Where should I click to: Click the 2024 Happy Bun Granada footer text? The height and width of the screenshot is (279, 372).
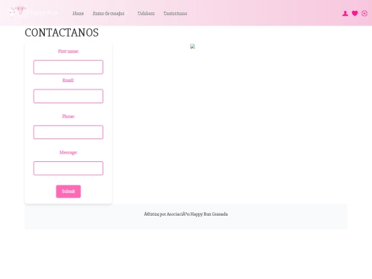click(186, 214)
